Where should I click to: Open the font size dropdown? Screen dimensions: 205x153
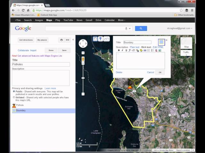[134, 50]
